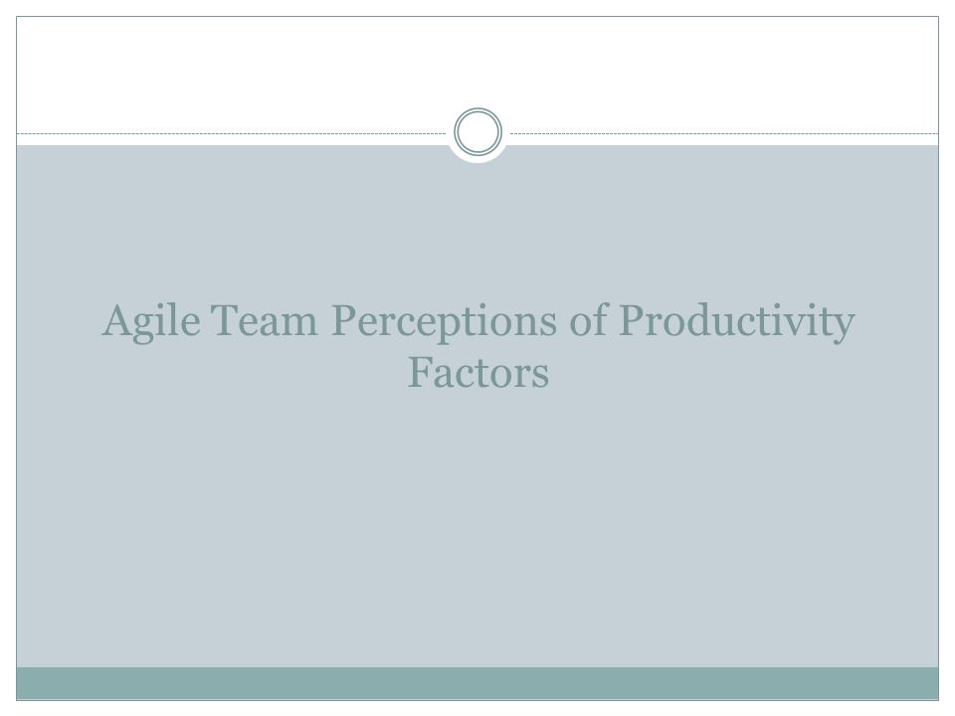Click the left end of teal footer bar
The height and width of the screenshot is (716, 955).
point(37,683)
